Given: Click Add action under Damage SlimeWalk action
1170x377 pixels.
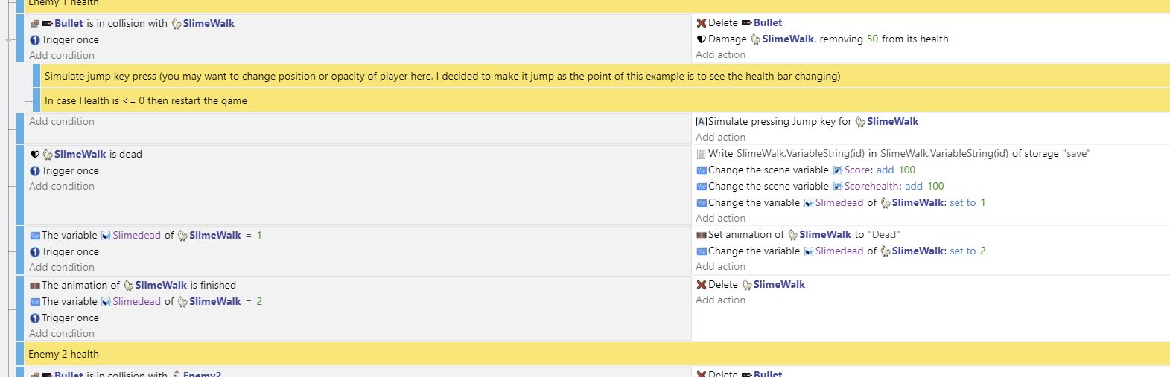Looking at the screenshot, I should click(x=720, y=55).
